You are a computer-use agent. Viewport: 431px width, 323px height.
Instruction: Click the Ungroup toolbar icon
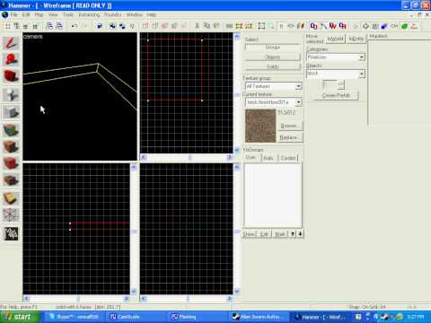pos(122,26)
